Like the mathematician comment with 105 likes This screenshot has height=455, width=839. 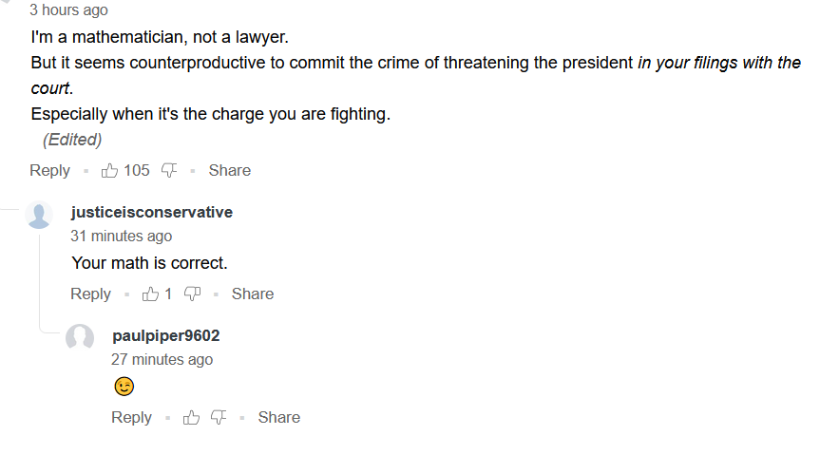110,171
